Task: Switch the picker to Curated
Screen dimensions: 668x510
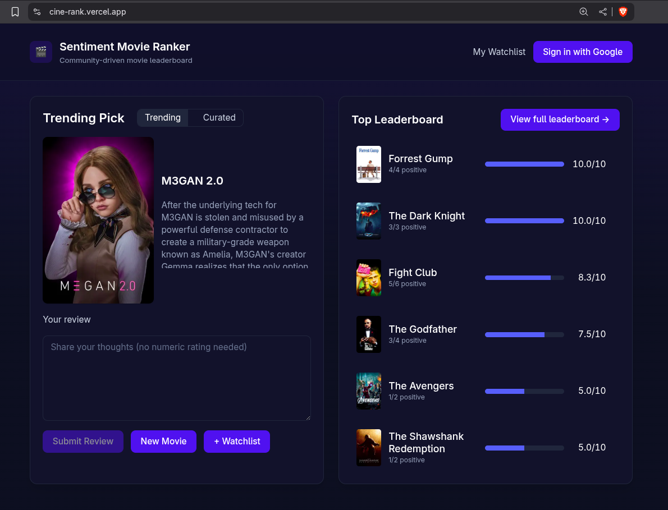Action: point(218,118)
